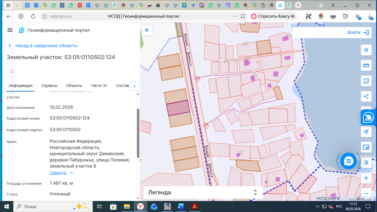Screen dimensions: 377x212
Task: Open the tab-list dropdown chevron
Action: pos(18,5)
